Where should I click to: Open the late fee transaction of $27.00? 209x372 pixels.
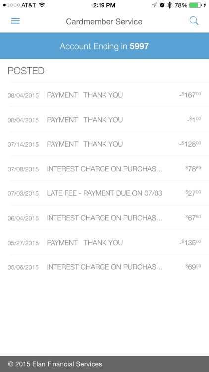[x=104, y=193]
